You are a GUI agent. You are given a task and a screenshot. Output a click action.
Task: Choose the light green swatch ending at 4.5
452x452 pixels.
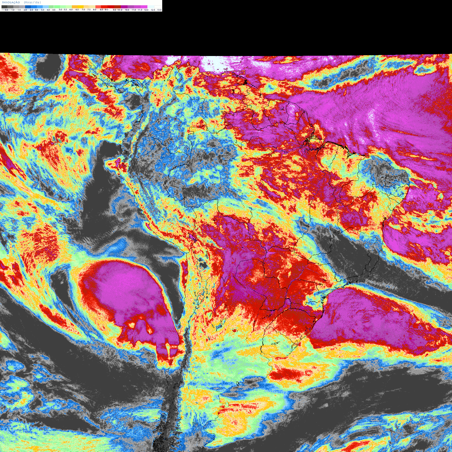coord(51,7)
